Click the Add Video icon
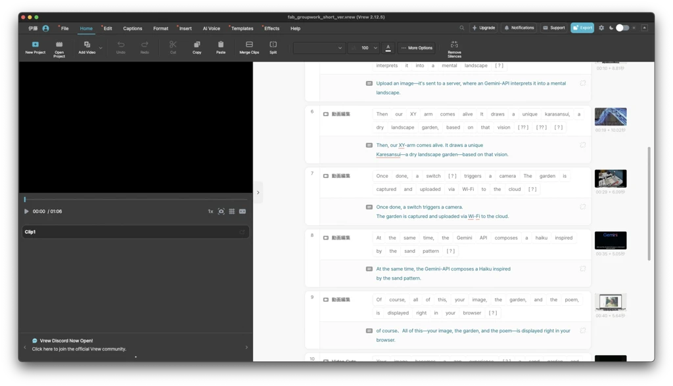This screenshot has height=386, width=673. pyautogui.click(x=87, y=44)
